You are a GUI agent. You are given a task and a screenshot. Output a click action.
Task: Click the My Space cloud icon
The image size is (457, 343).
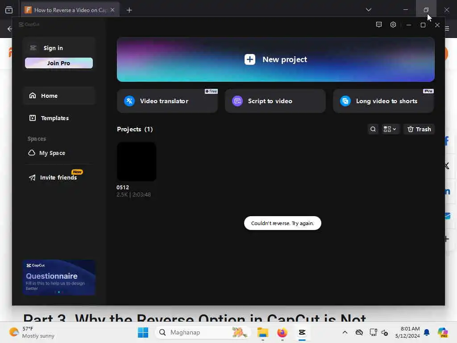pos(32,153)
